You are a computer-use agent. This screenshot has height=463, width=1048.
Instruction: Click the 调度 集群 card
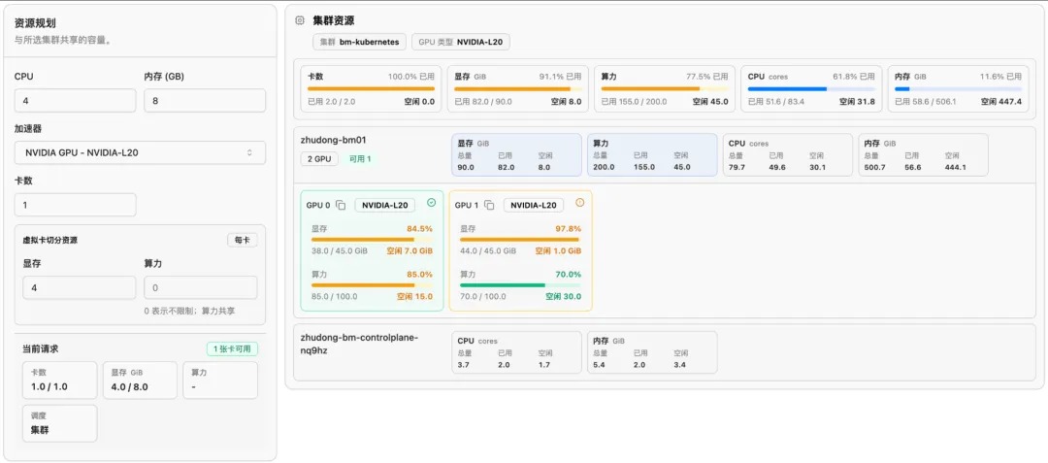click(59, 423)
